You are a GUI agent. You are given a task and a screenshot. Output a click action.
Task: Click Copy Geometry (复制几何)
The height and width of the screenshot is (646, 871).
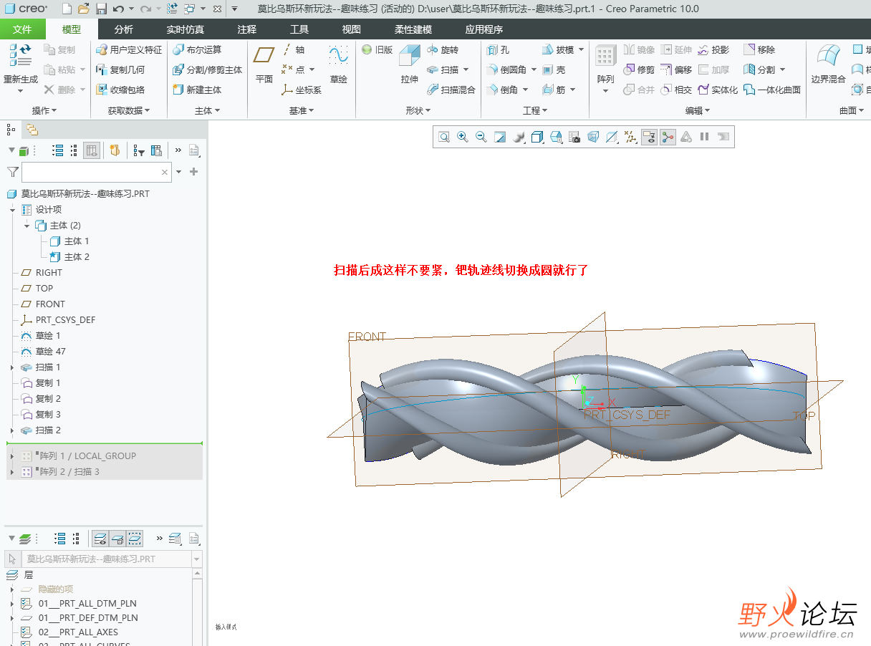click(120, 69)
